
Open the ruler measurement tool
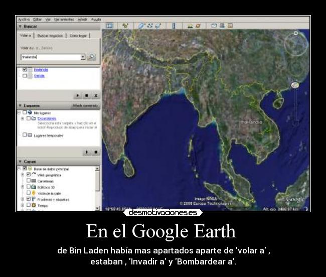174,26
